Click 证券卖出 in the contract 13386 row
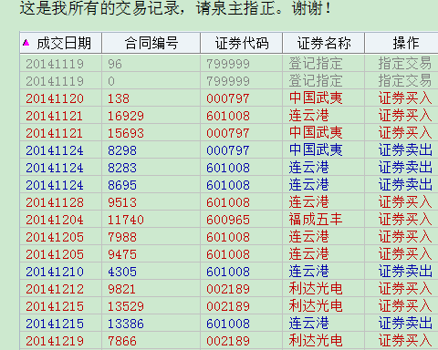Viewport: 438px width, 350px height. [x=405, y=323]
